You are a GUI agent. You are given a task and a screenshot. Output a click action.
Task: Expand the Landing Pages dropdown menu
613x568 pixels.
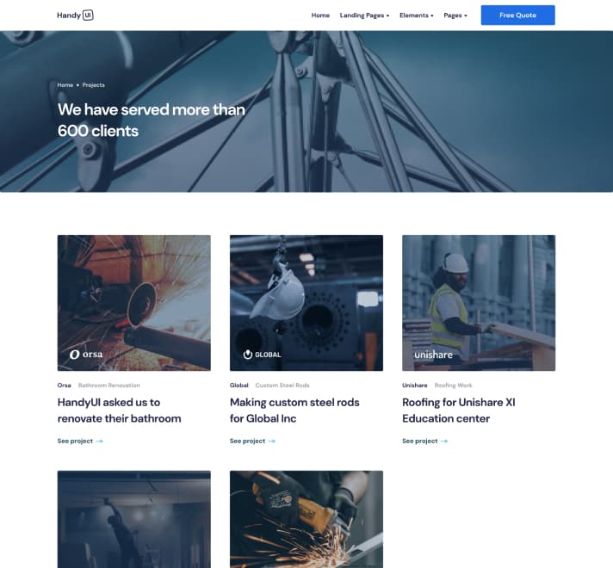(x=364, y=15)
